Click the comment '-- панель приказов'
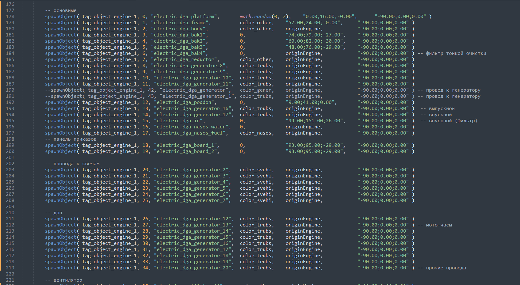The width and height of the screenshot is (520, 285). 71,139
